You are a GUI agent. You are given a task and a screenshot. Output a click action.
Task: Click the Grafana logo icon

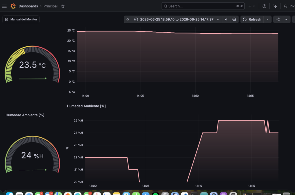click(x=13, y=6)
